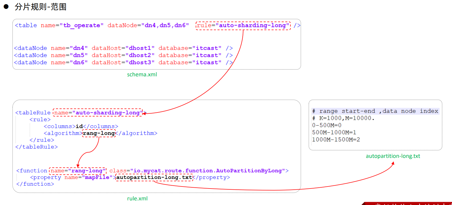Click the highlighted range start-end comment line
This screenshot has height=205, width=452.
click(x=376, y=111)
